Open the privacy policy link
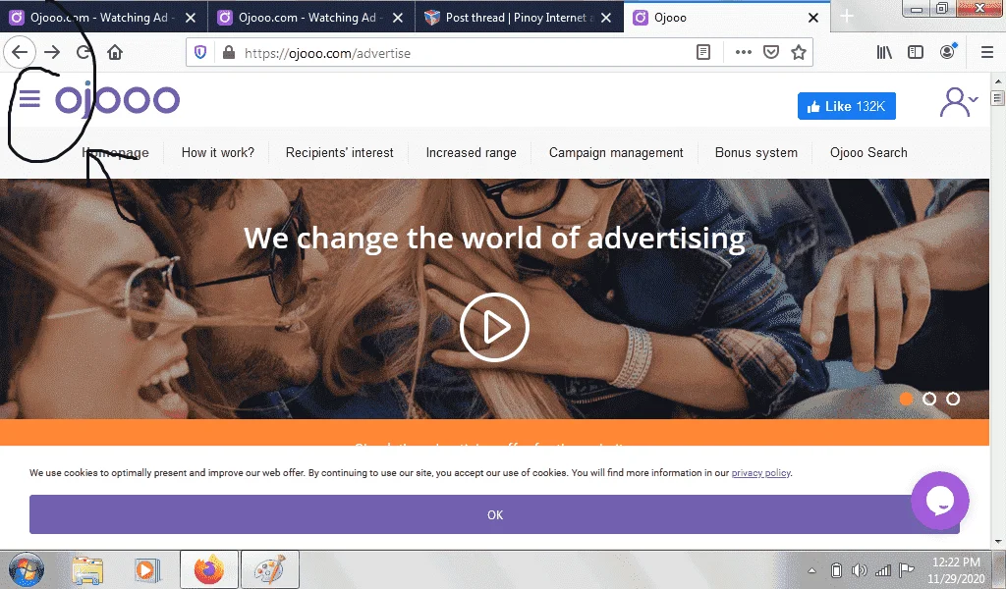This screenshot has width=1006, height=589. point(761,473)
